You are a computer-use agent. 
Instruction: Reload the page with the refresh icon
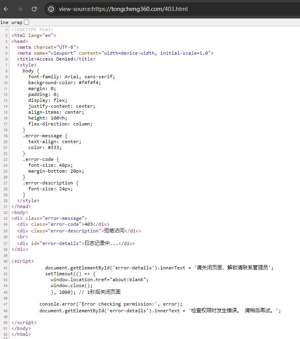(34, 9)
